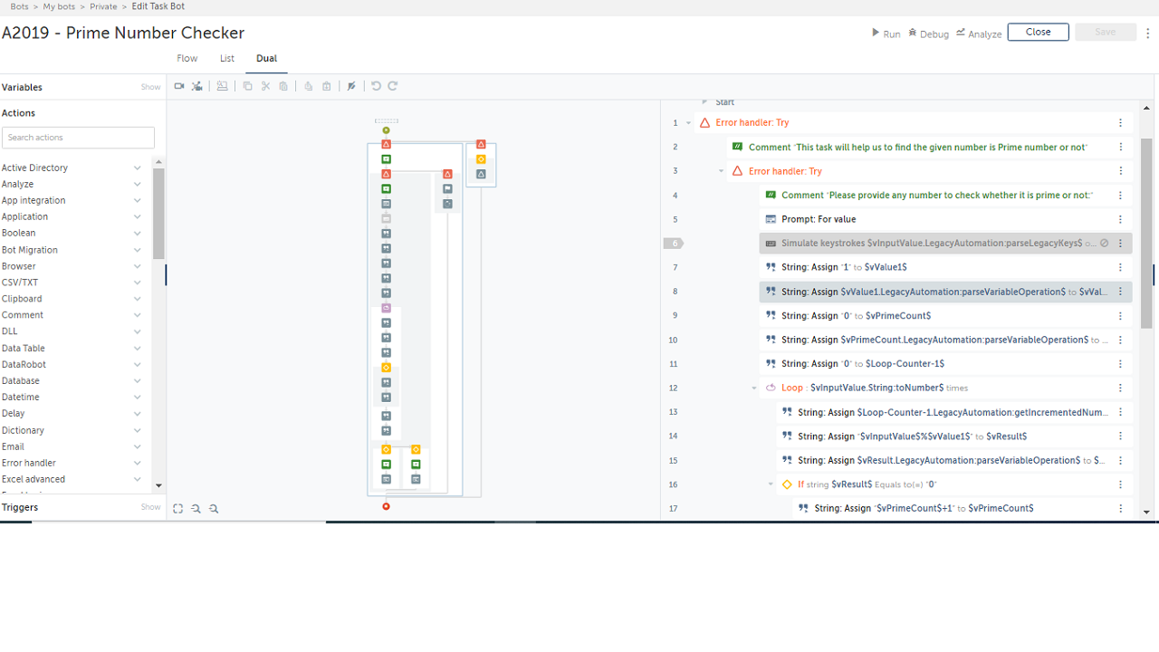
Task: Click the red end node in flow diagram
Action: click(386, 506)
